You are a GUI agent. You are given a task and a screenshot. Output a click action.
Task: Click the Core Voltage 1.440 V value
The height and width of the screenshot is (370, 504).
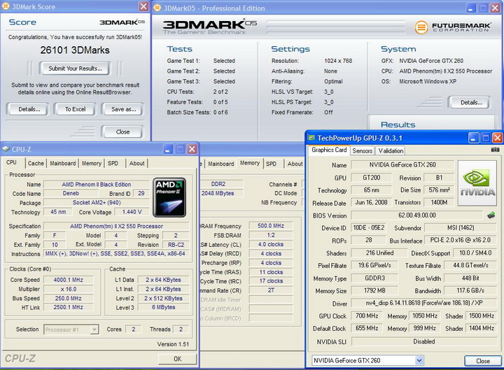click(x=132, y=212)
